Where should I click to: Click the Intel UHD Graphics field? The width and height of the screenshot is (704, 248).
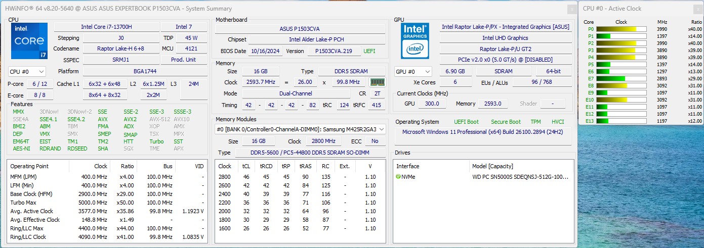(x=505, y=38)
